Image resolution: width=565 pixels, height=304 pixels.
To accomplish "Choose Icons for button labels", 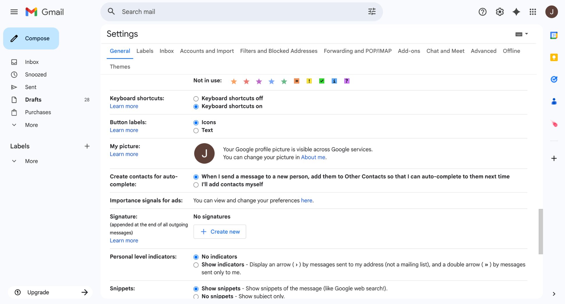I will pyautogui.click(x=196, y=123).
